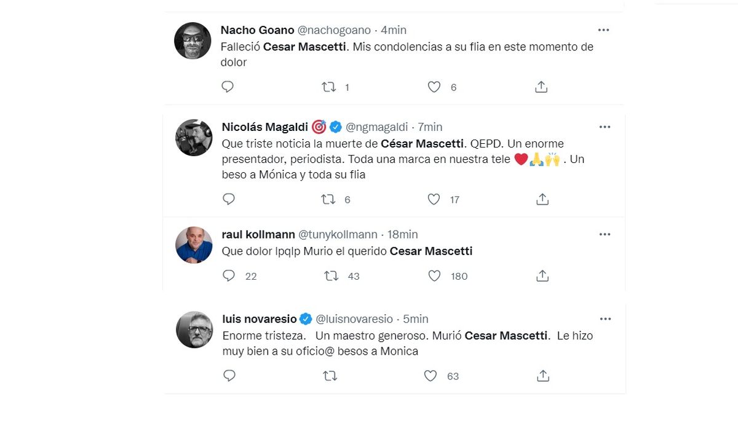This screenshot has height=434, width=738.
Task: Open the @nachogoano profile handle
Action: pos(334,30)
